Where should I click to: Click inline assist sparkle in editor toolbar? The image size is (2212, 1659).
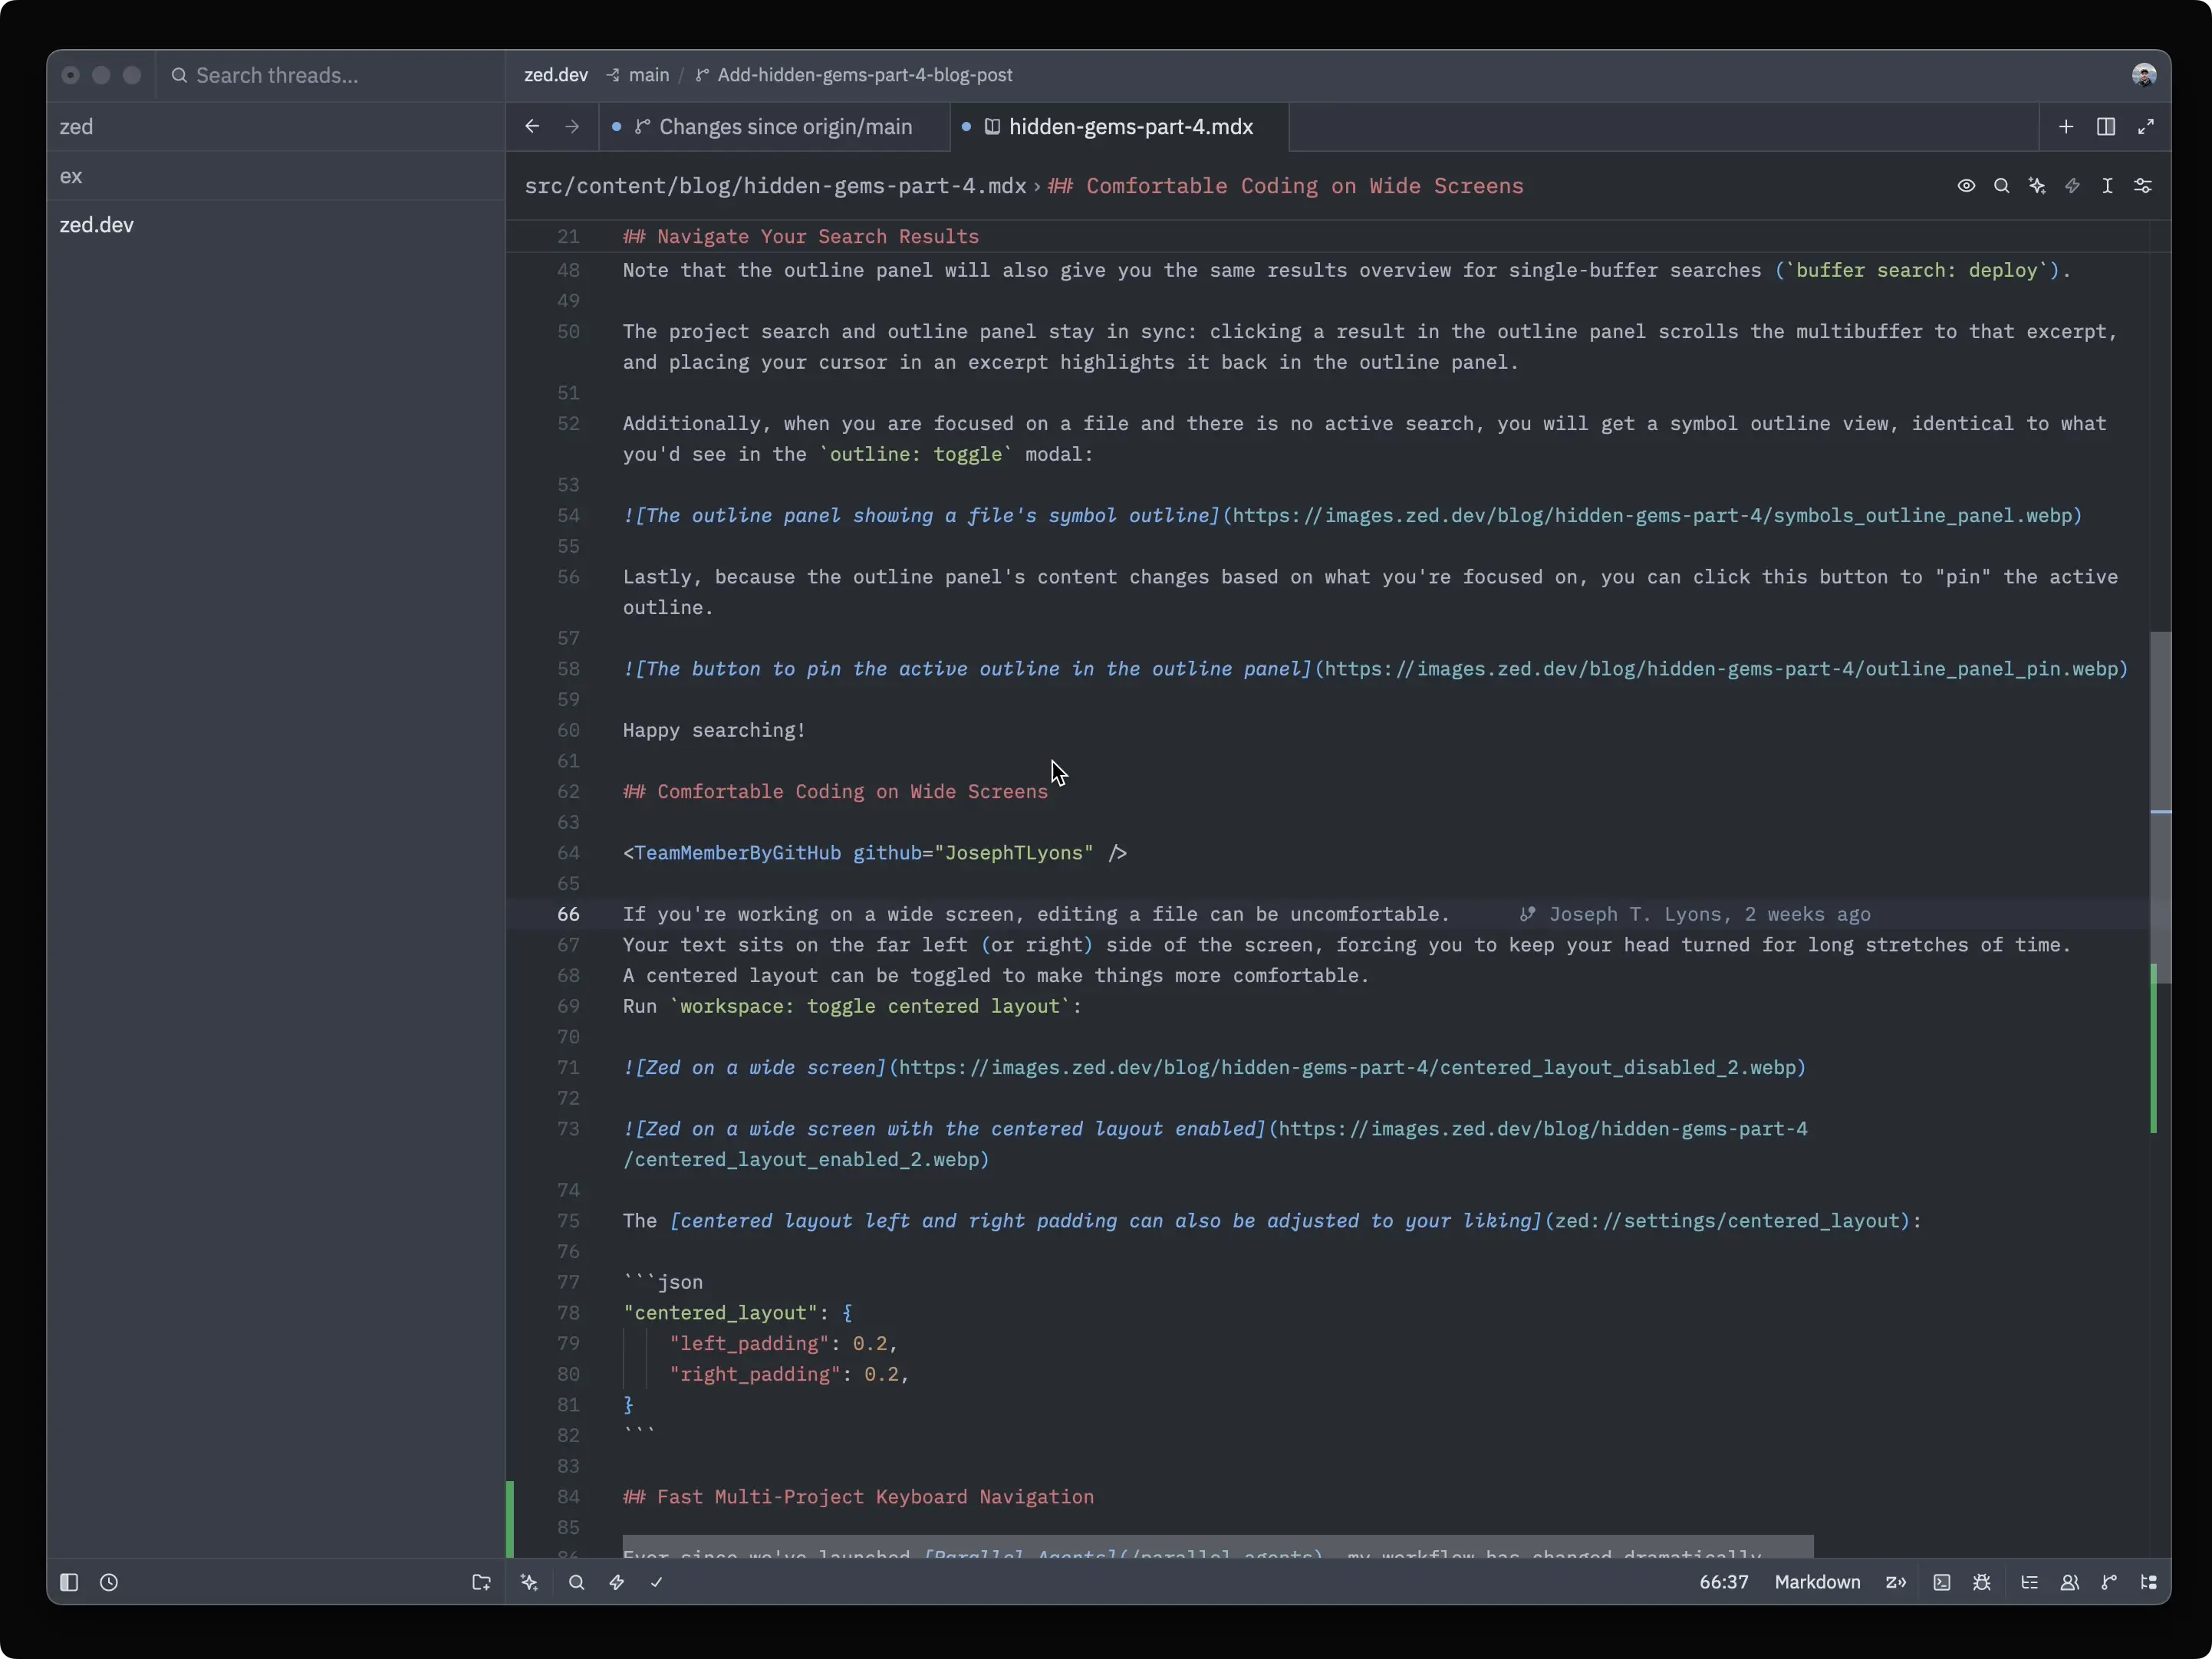click(2037, 186)
